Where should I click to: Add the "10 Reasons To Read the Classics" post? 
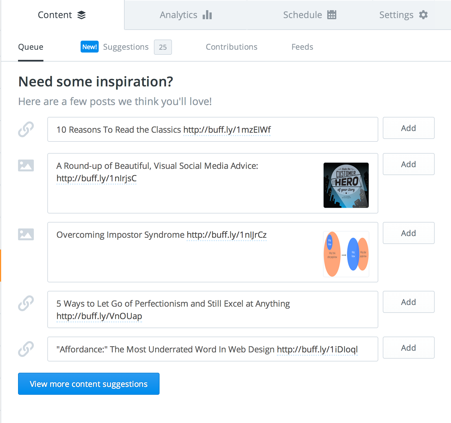click(x=408, y=128)
